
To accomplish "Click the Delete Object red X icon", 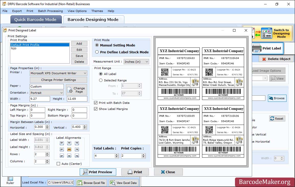I will coord(264,59).
